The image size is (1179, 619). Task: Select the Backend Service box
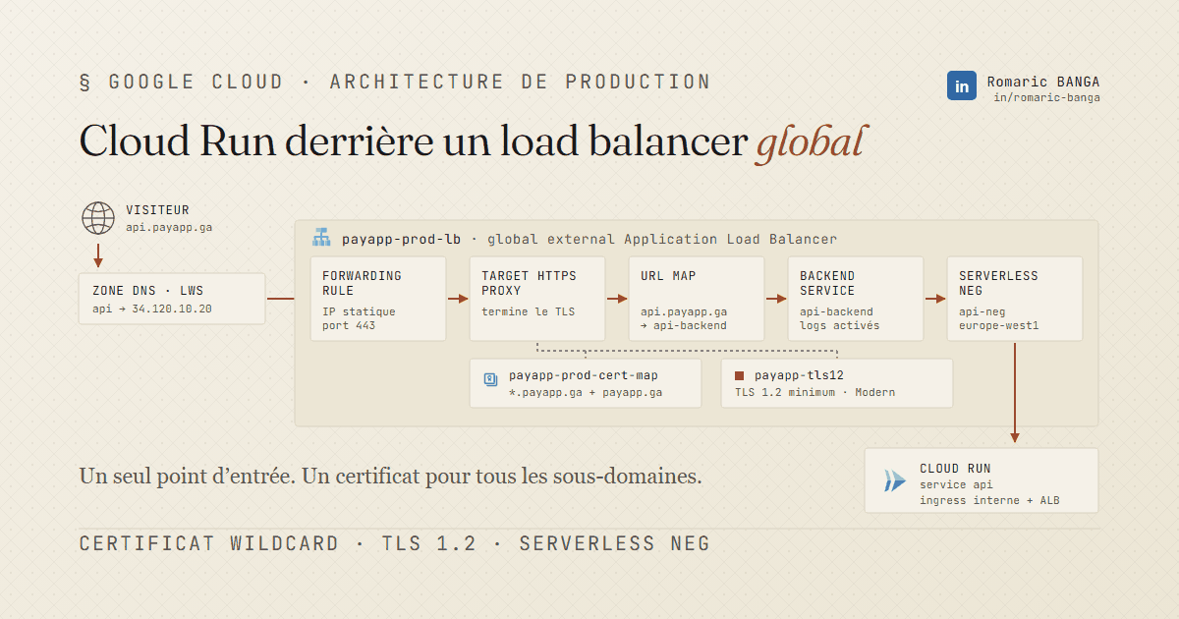pos(856,299)
